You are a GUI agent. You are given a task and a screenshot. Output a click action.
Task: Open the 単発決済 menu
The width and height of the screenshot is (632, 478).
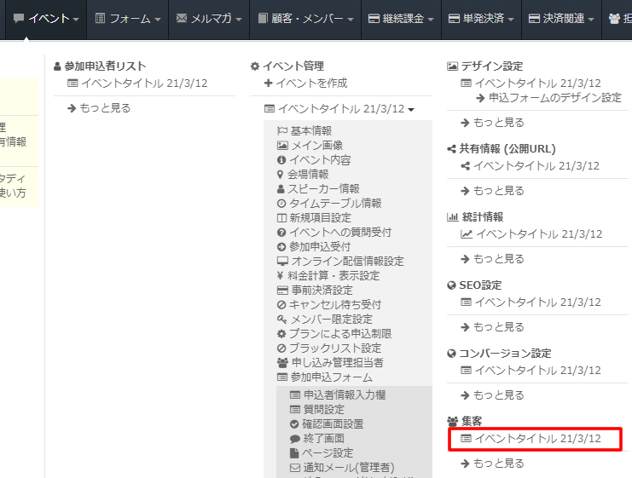(479, 18)
